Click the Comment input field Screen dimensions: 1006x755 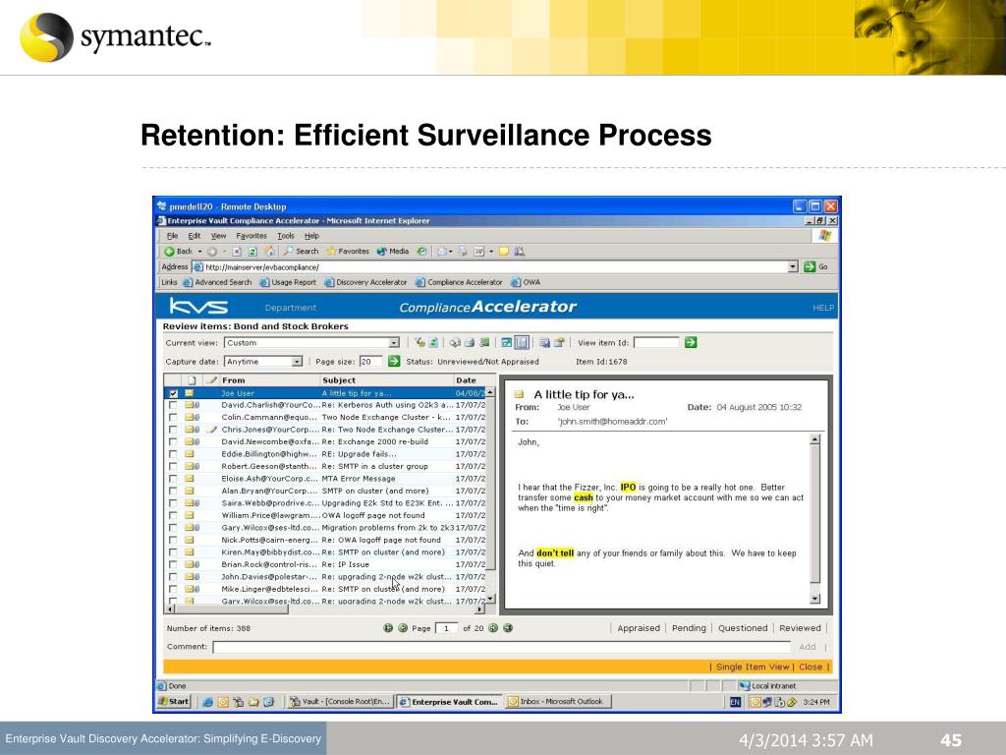click(502, 647)
